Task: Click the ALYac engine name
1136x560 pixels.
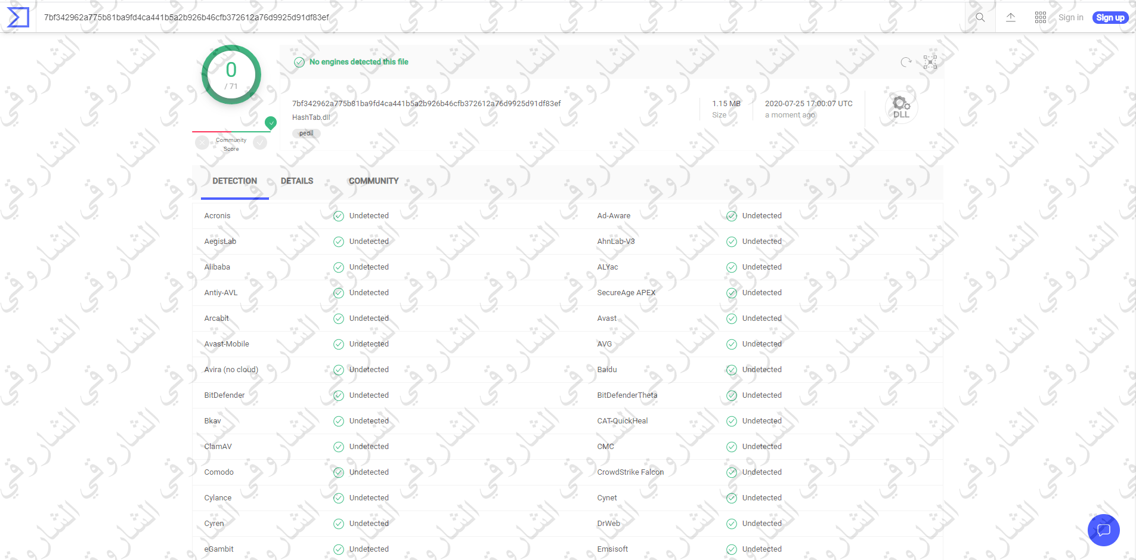Action: (608, 267)
